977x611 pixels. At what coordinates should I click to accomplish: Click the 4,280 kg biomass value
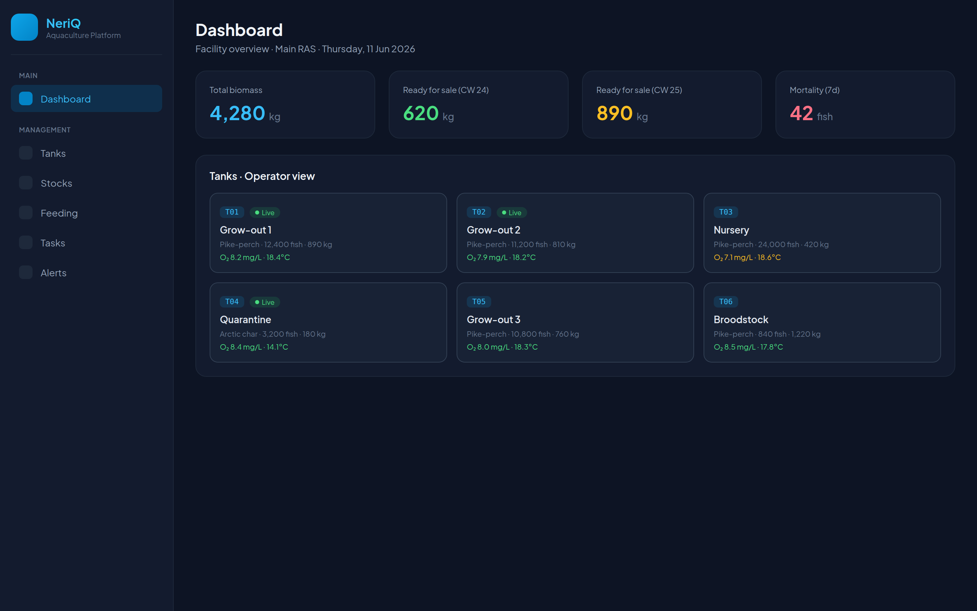coord(245,114)
